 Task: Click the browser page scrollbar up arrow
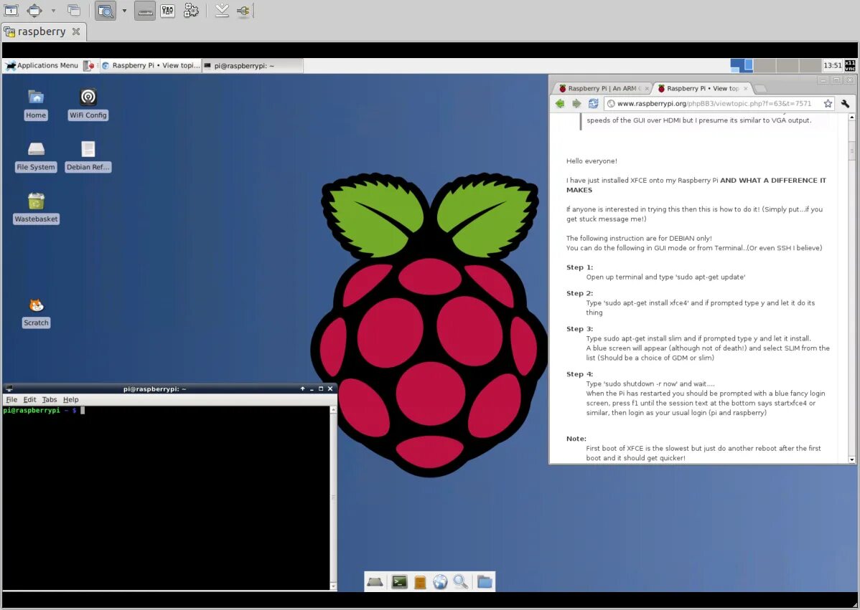click(x=852, y=118)
